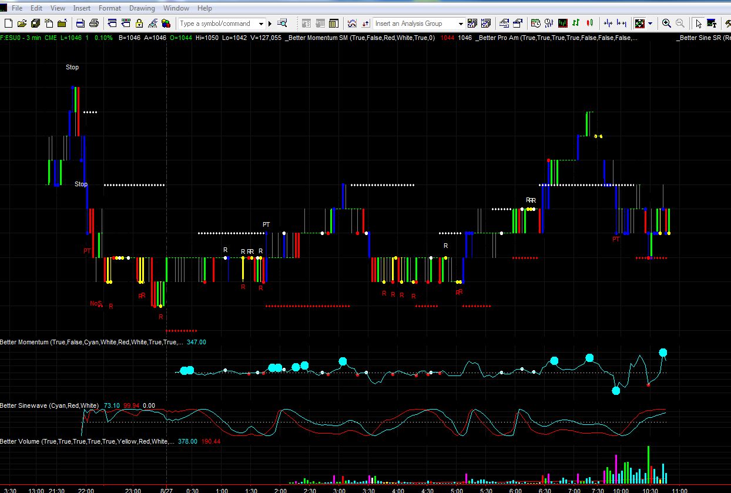Click the colored cubes icon
This screenshot has width=731, height=493.
pyautogui.click(x=166, y=24)
